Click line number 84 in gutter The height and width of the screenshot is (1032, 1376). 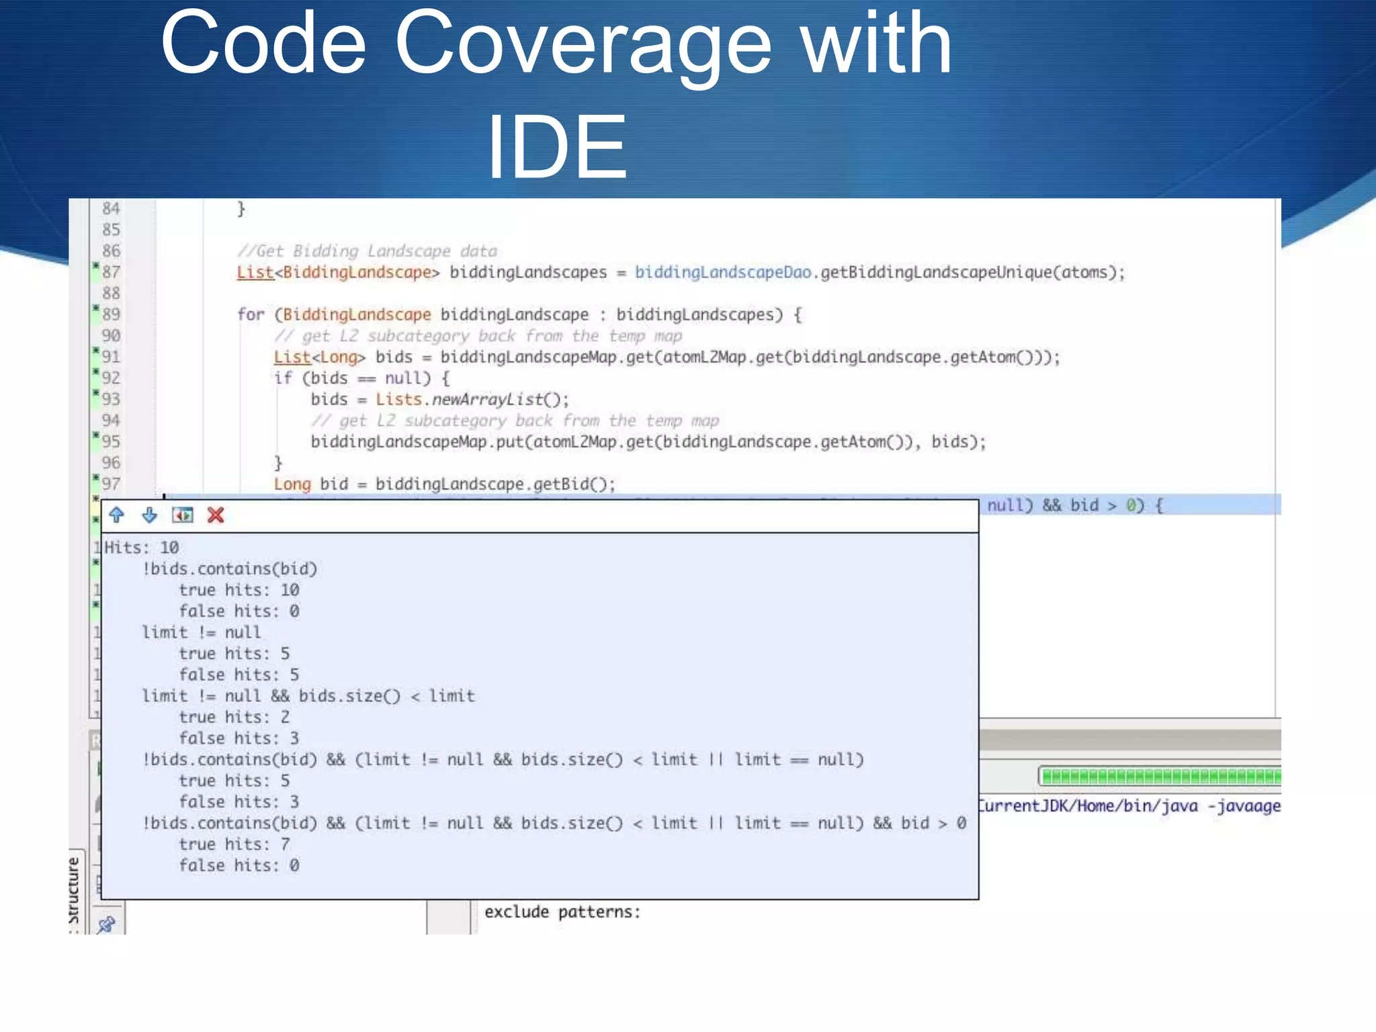111,208
